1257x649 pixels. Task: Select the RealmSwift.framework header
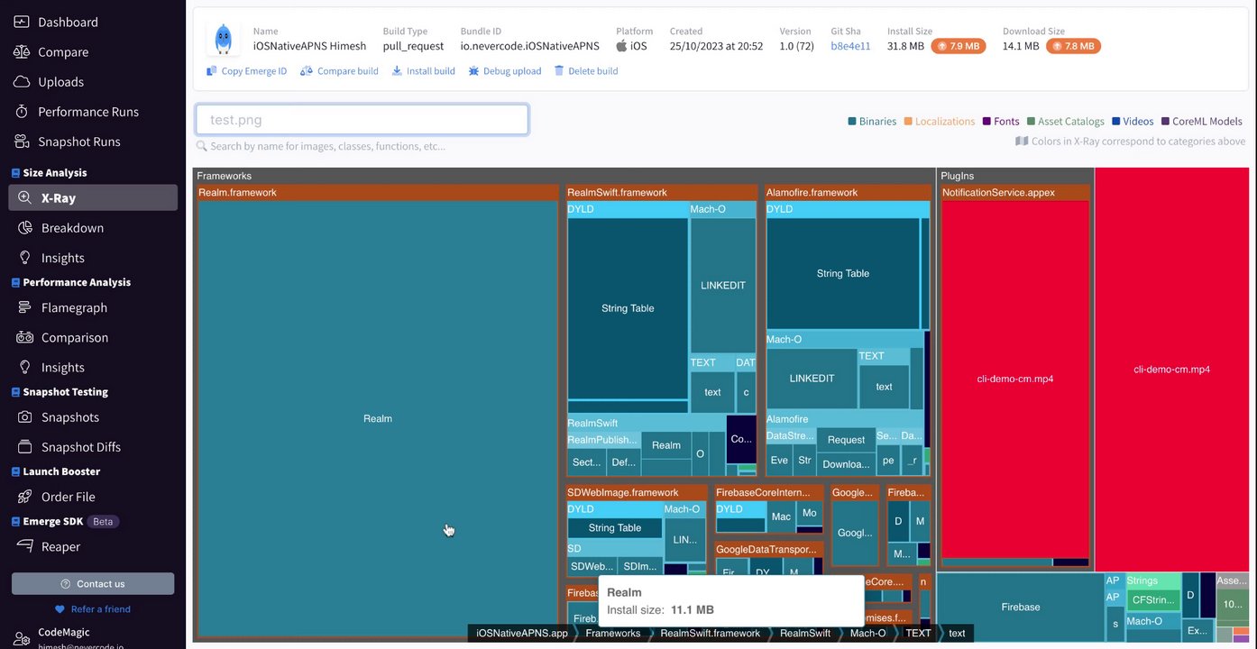point(662,193)
